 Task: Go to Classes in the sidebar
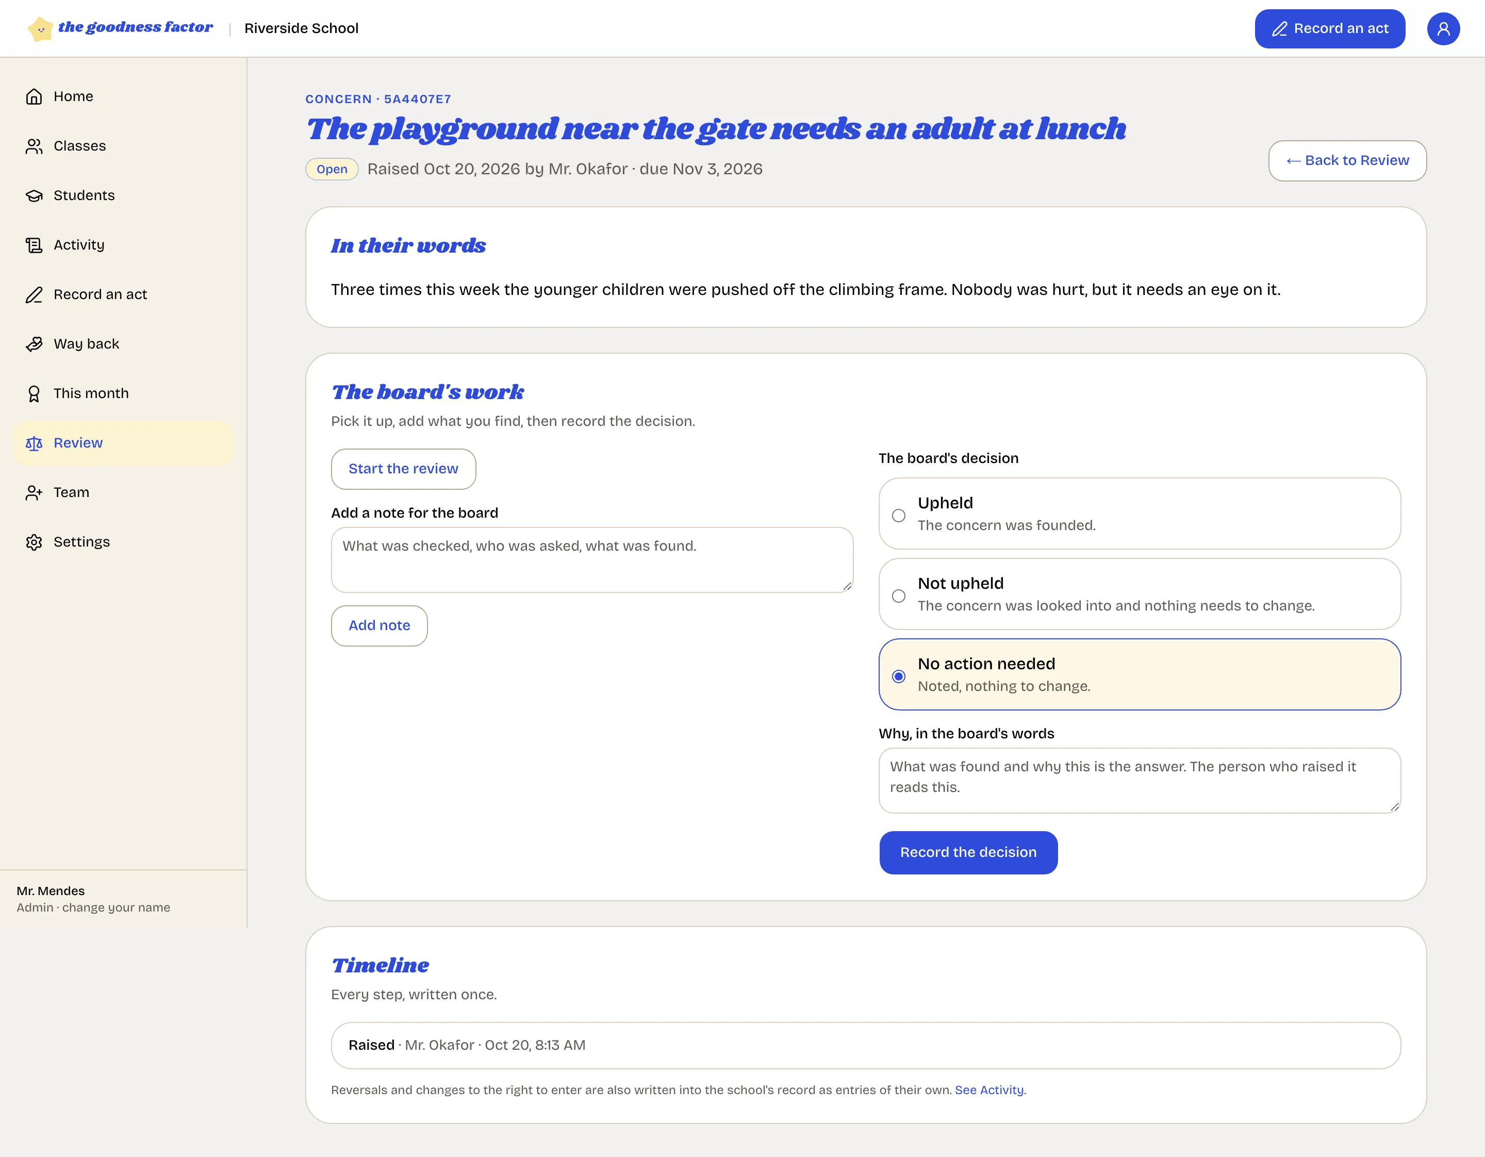click(x=123, y=146)
